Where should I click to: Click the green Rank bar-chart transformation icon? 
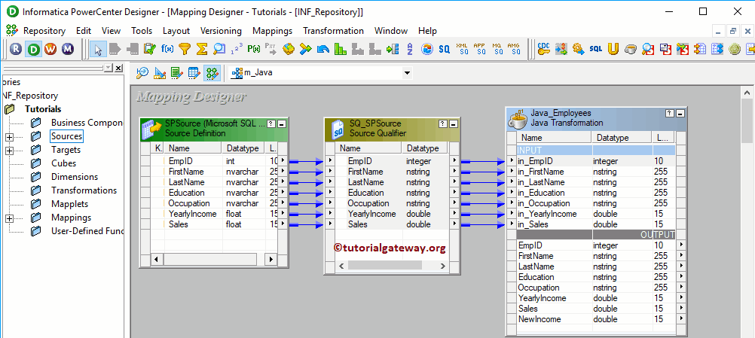pyautogui.click(x=341, y=49)
